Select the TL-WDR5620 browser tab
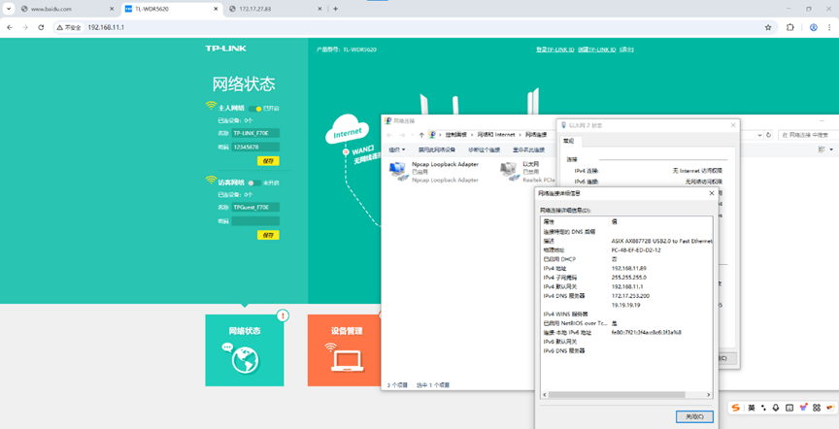839x429 pixels. tap(172, 9)
